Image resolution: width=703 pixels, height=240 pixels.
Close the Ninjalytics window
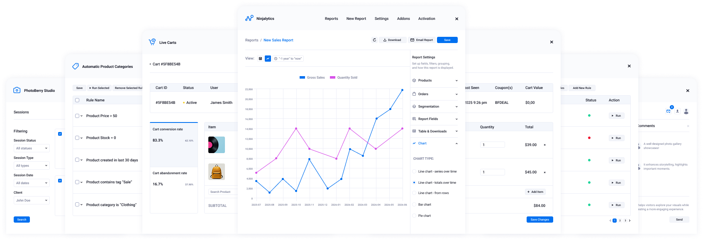tap(457, 19)
